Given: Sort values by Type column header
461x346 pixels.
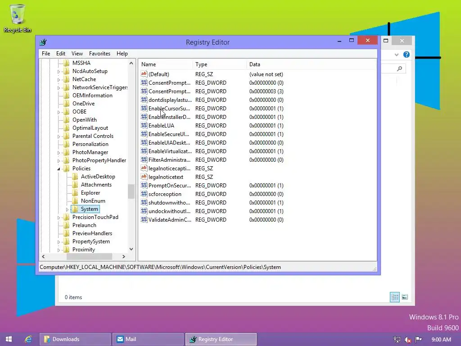Looking at the screenshot, I should [x=219, y=64].
